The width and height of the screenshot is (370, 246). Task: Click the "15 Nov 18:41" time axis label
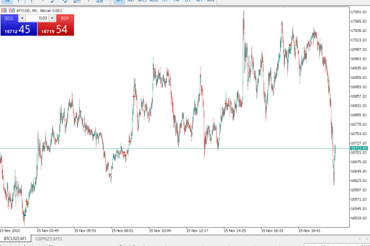[310, 231]
